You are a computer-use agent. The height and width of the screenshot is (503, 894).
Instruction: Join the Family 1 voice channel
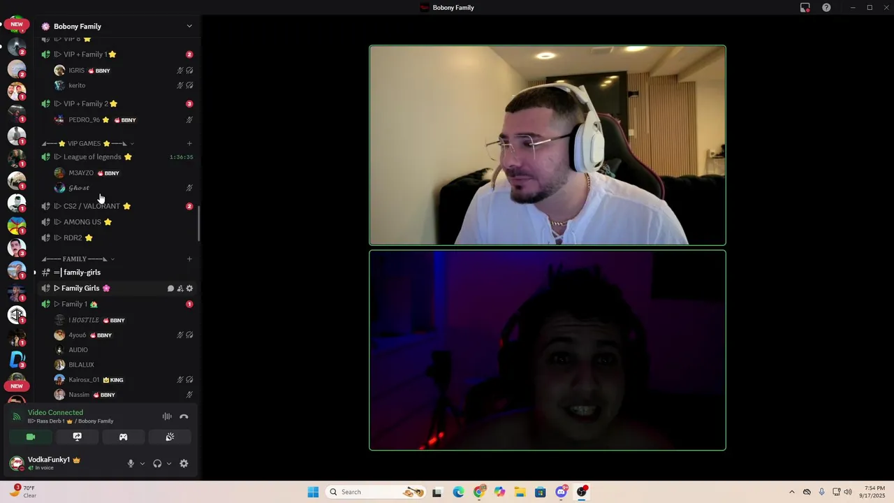click(x=117, y=304)
